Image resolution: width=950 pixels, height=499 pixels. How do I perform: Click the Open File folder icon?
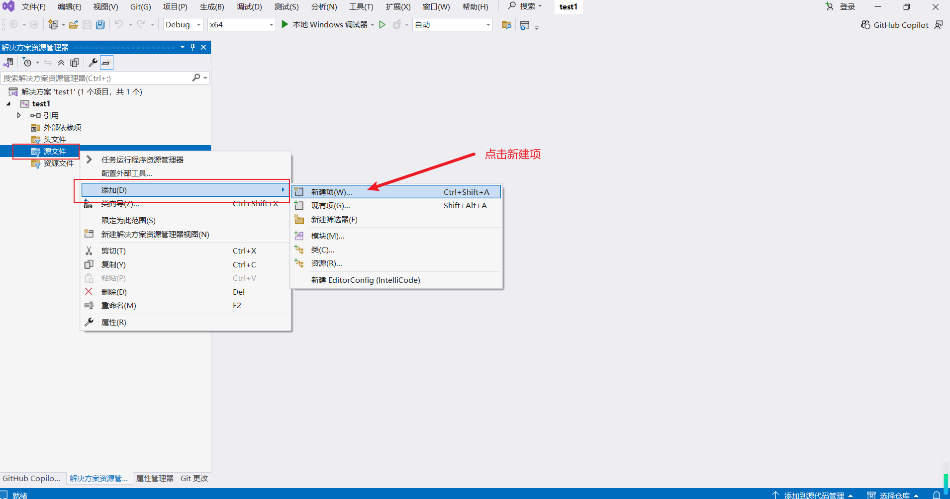coord(74,25)
